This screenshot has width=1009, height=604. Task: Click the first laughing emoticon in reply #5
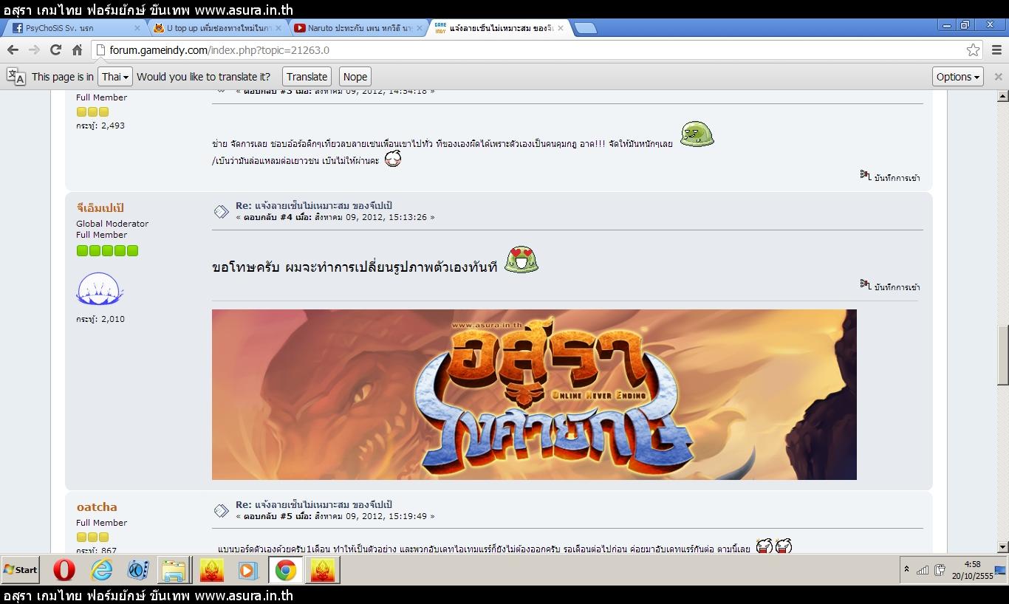pos(765,546)
